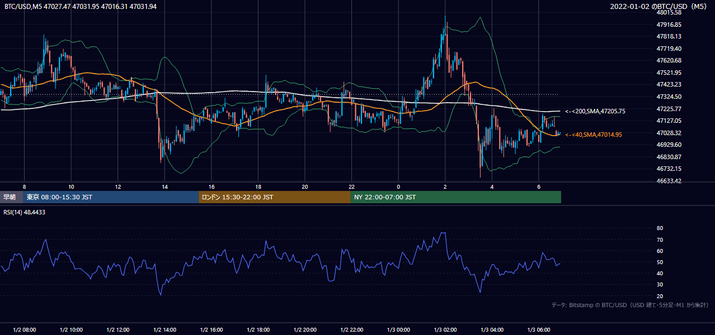
Task: Click hour tick '10' under the price chart
Action: point(71,186)
